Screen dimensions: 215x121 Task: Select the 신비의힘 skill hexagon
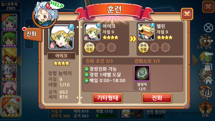coord(89,47)
